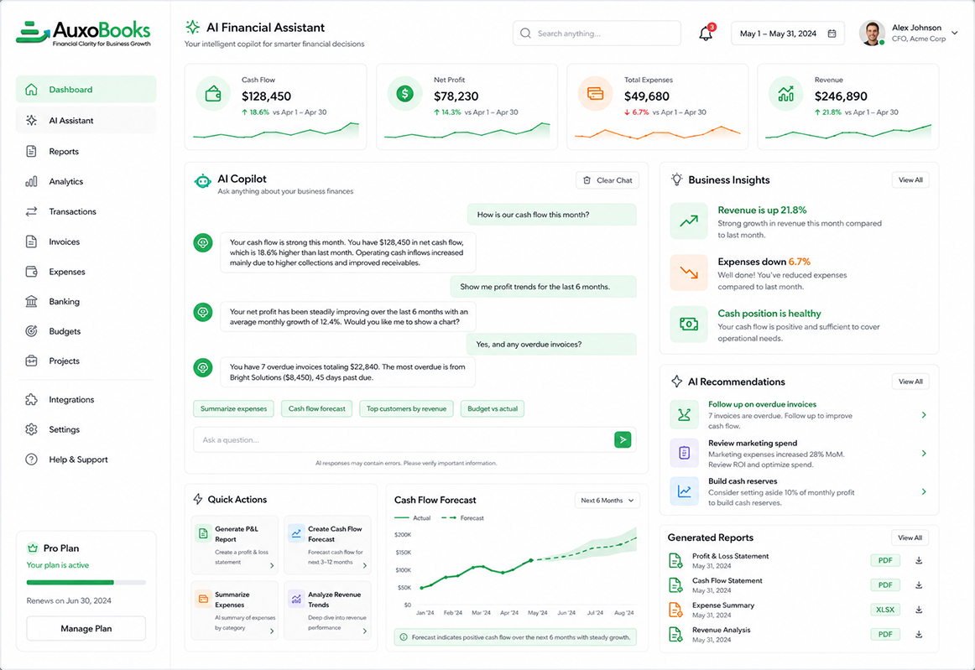The width and height of the screenshot is (975, 670).
Task: Expand the Build cash reserves chevron
Action: coord(923,491)
